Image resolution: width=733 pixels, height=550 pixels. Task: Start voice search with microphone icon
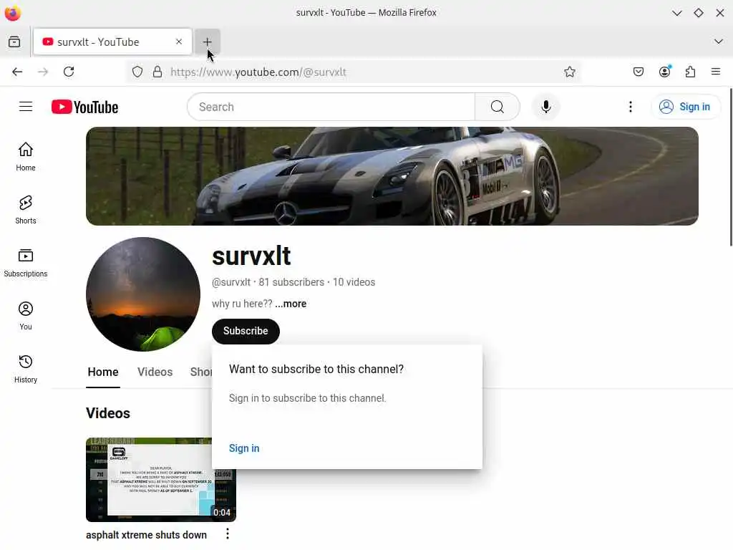click(545, 107)
